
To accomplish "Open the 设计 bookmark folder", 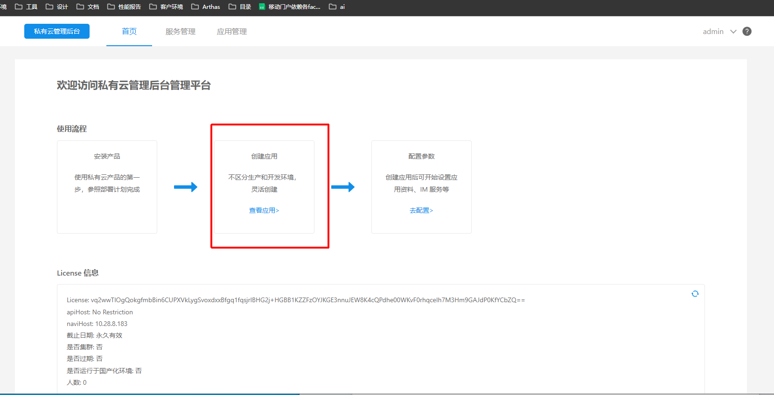I will (x=57, y=7).
